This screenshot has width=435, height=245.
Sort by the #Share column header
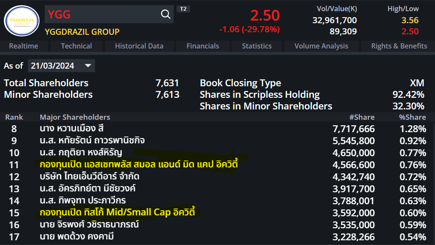(x=361, y=117)
